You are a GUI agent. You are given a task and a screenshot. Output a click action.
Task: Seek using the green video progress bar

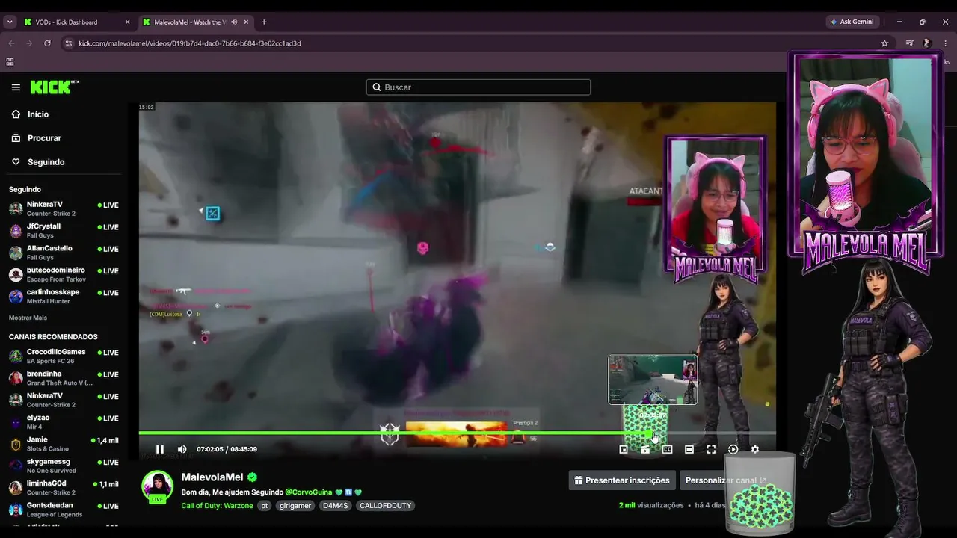(x=457, y=433)
